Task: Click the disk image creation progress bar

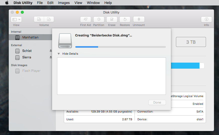Action: pyautogui.click(x=120, y=47)
